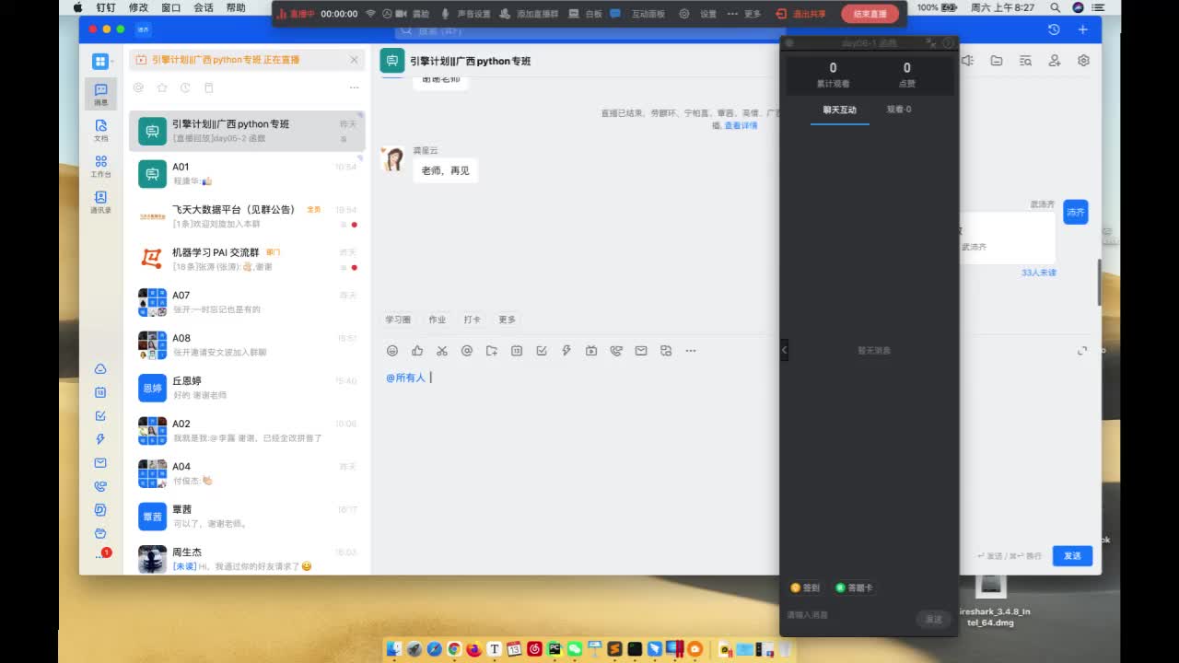This screenshot has width=1179, height=663.
Task: Click the group announcement speaker icon
Action: tap(967, 61)
